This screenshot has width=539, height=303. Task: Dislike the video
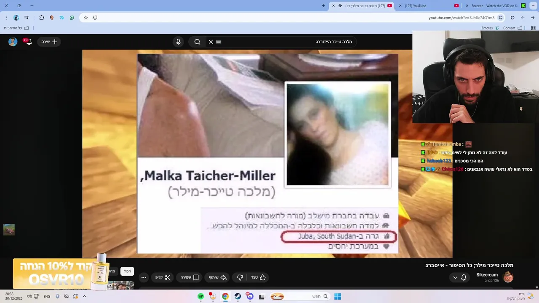click(x=240, y=277)
